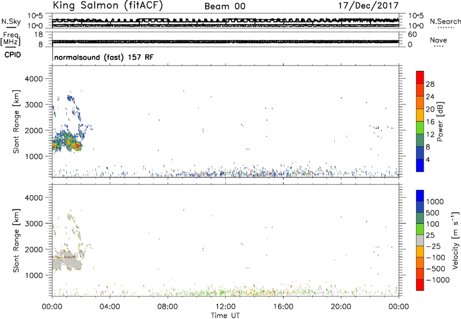Click the "28" Power color bar value

[x=430, y=84]
